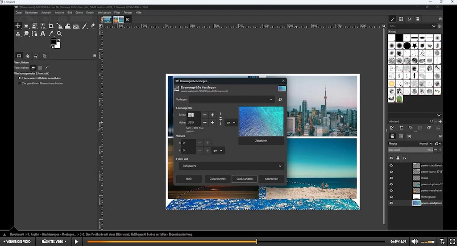The width and height of the screenshot is (457, 246).
Task: Select the Crop tool
Action: pos(51,26)
